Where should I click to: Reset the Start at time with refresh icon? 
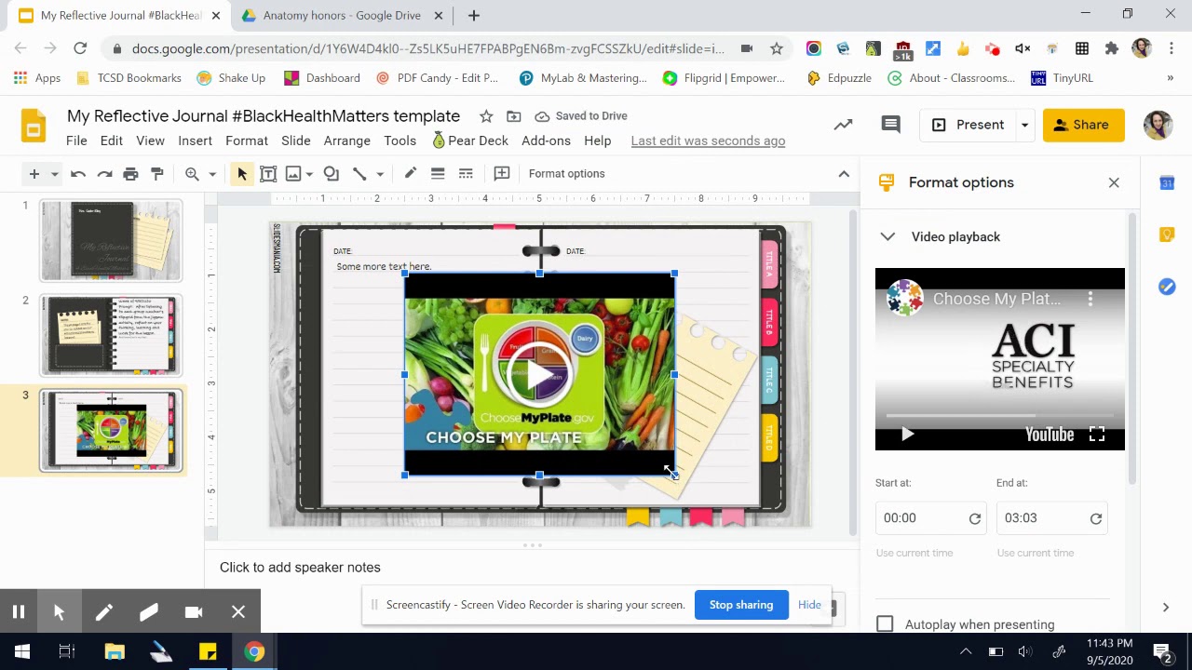pos(975,519)
